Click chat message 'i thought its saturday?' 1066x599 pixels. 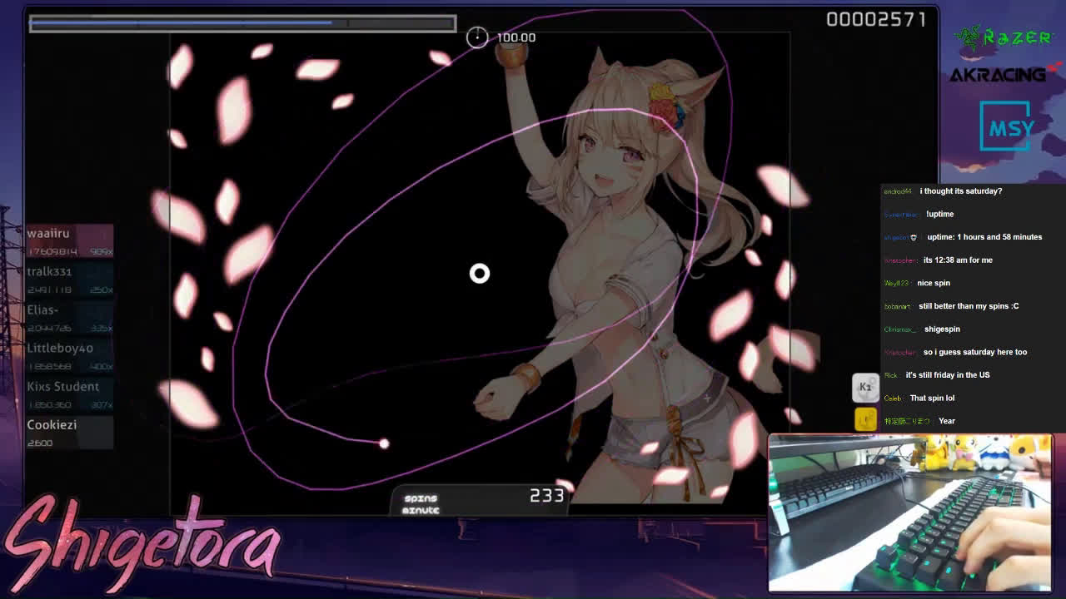(x=961, y=191)
